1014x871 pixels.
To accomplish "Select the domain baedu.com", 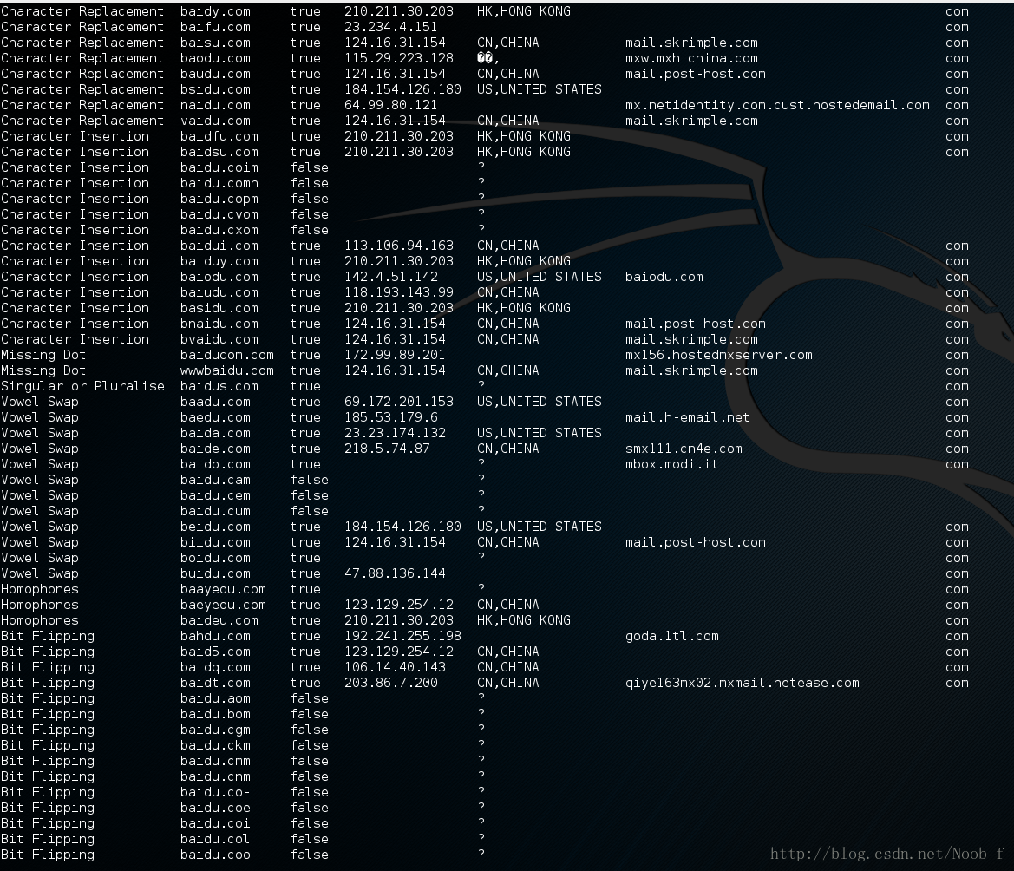I will click(x=215, y=417).
